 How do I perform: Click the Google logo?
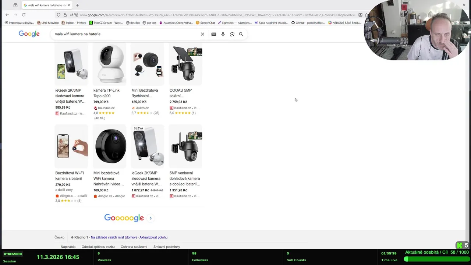coord(29,34)
